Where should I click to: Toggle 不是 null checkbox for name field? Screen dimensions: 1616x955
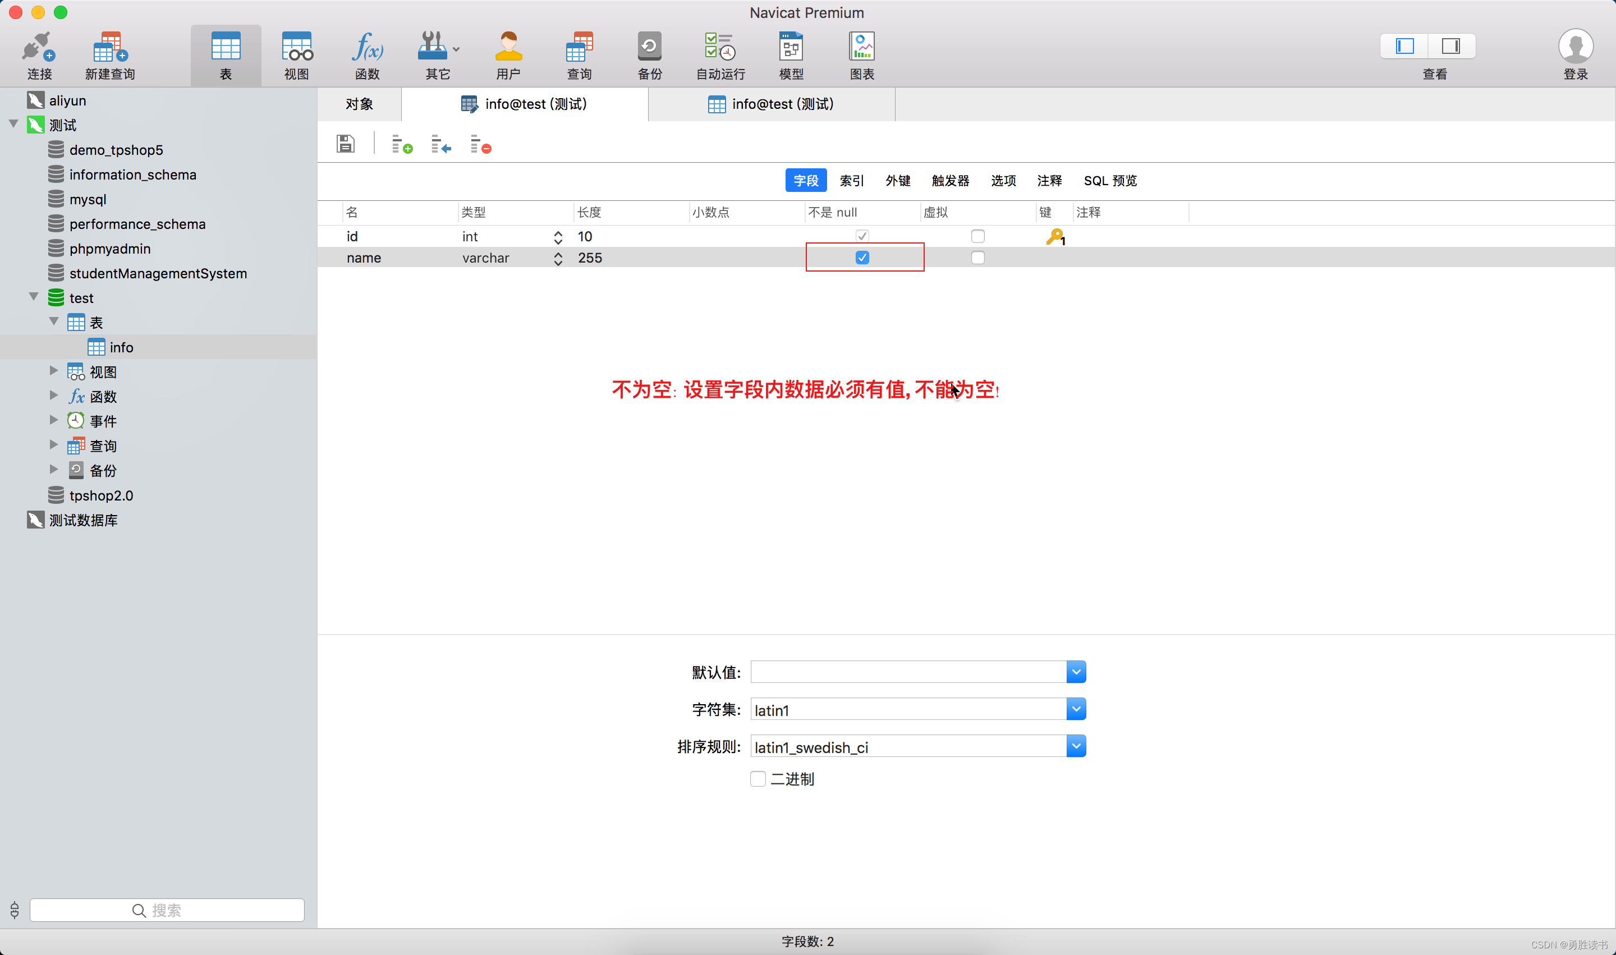861,257
